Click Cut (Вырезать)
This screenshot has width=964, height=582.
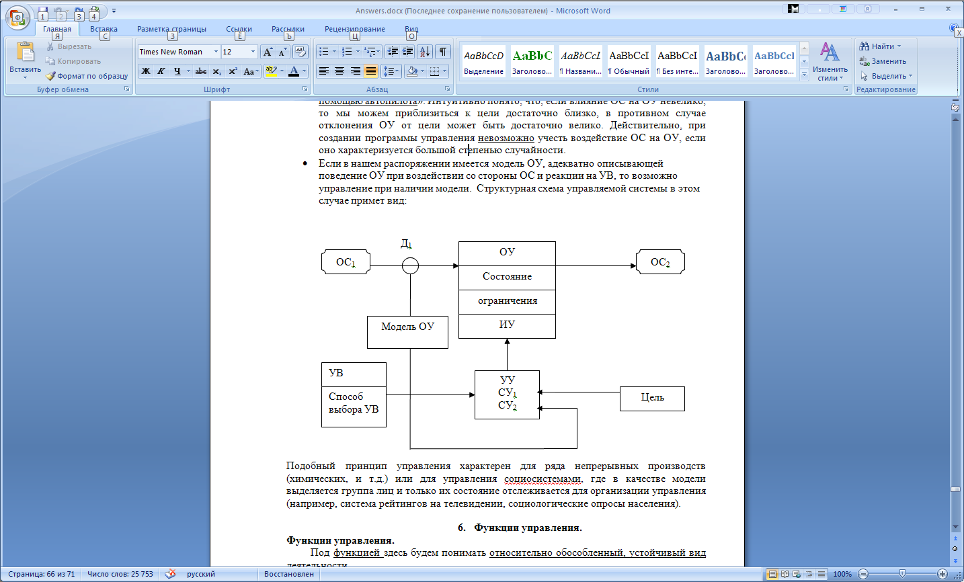point(69,46)
